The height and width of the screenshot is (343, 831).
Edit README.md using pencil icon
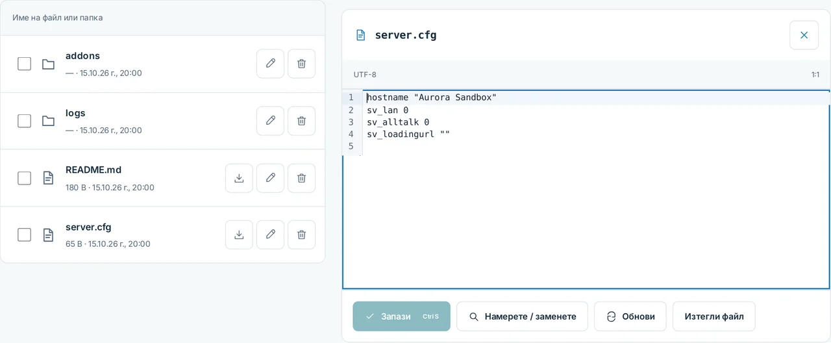pos(270,178)
